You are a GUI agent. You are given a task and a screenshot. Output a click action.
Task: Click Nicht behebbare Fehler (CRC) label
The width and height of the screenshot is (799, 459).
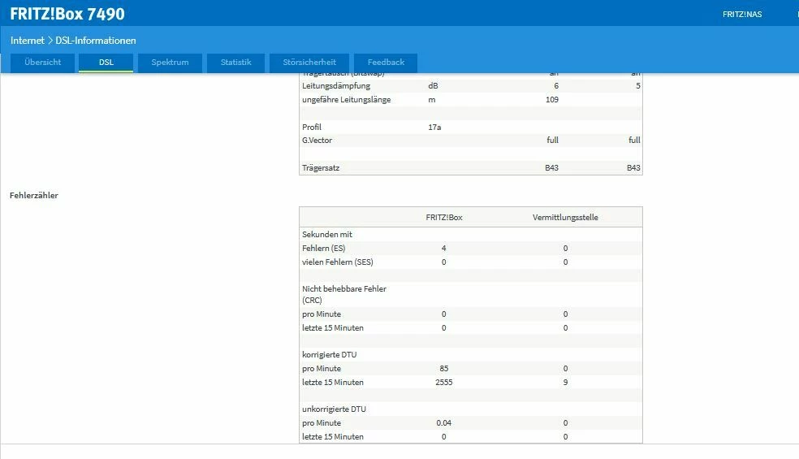click(x=344, y=294)
